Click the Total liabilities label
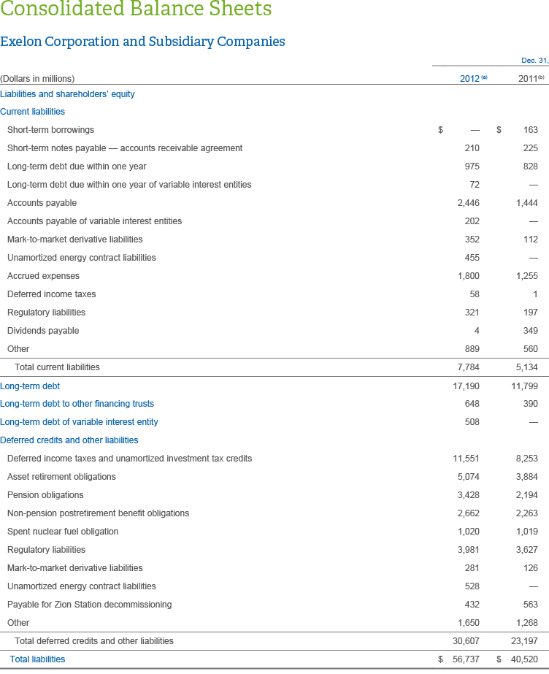This screenshot has height=674, width=549. tap(37, 659)
